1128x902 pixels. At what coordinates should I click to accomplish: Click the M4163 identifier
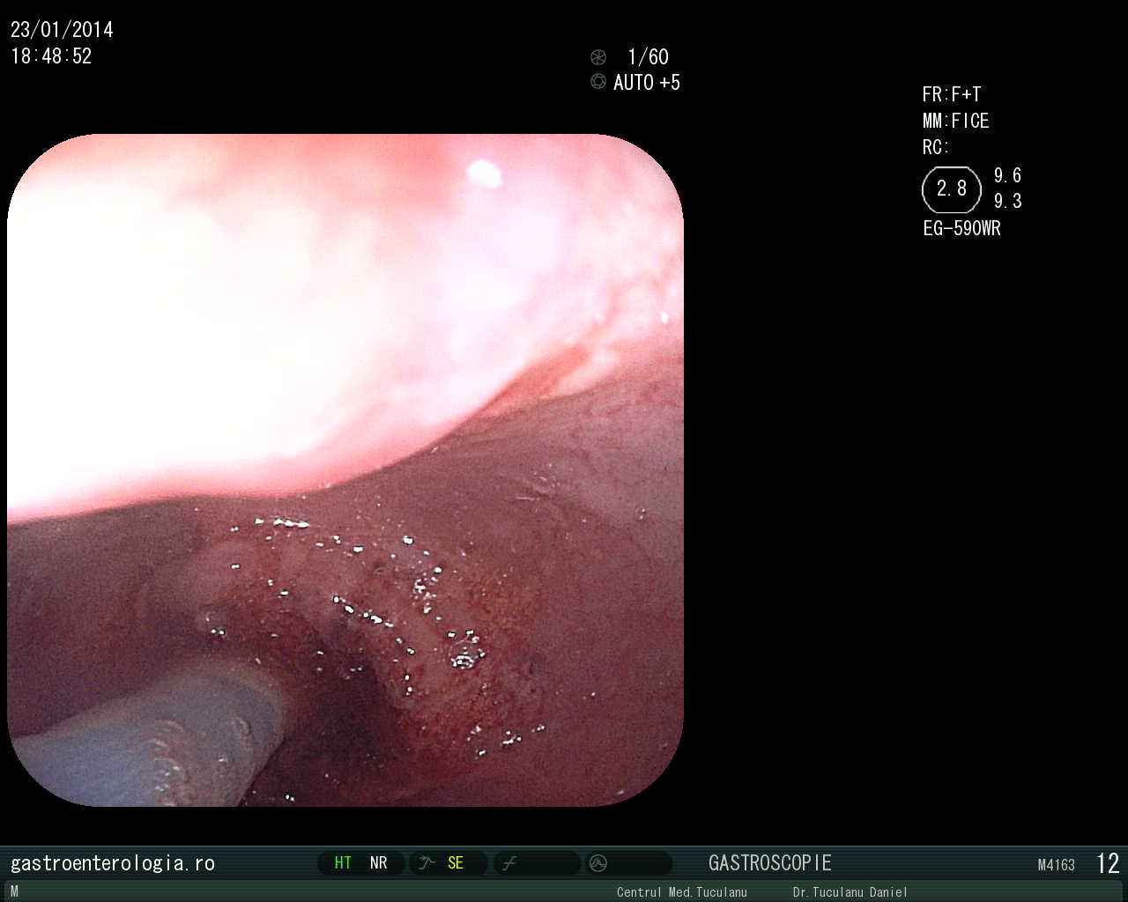(x=1057, y=865)
